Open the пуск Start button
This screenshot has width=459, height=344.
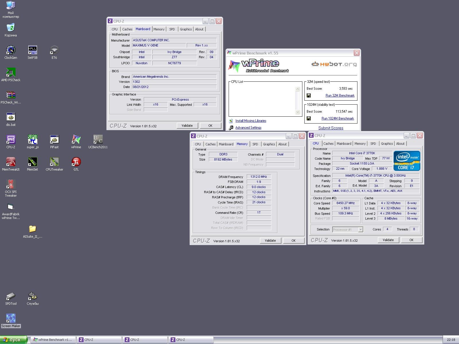click(x=13, y=340)
